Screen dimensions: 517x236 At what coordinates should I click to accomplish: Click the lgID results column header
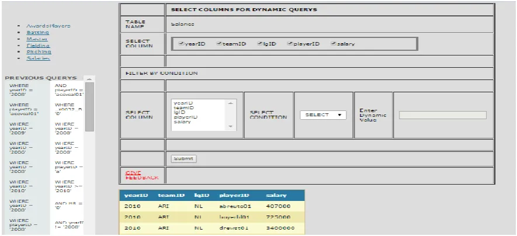point(202,195)
